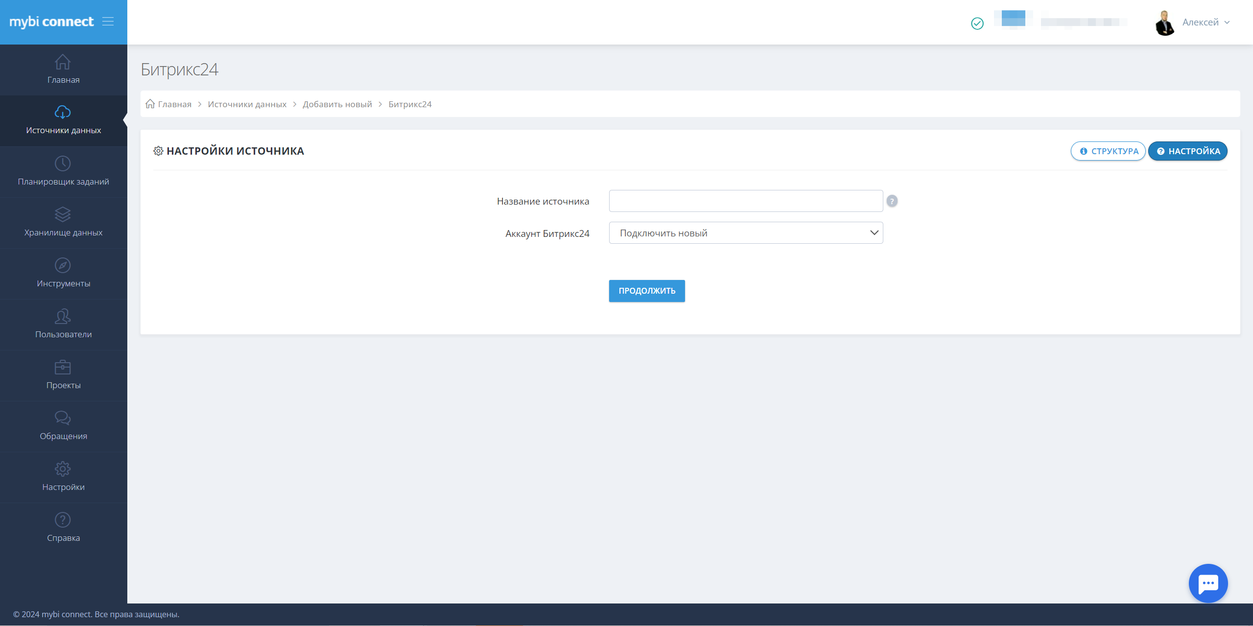Viewport: 1253px width, 626px height.
Task: Open Хранилище данных layers icon
Action: (x=63, y=214)
